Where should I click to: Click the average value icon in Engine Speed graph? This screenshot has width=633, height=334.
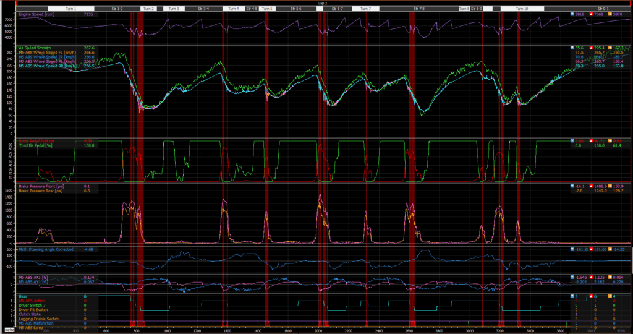click(x=611, y=14)
